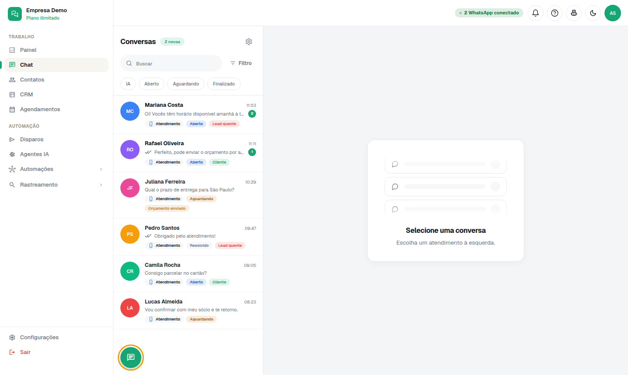Toggle the IA filter chip
The image size is (628, 375).
(128, 84)
